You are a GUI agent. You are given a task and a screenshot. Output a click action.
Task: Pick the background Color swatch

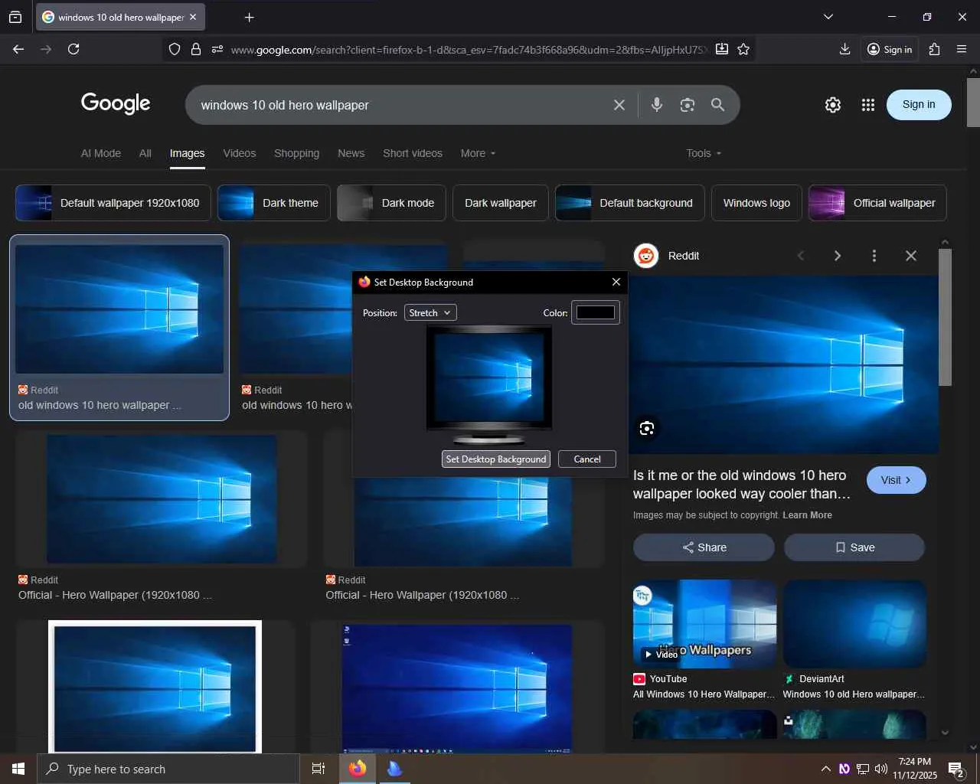596,312
